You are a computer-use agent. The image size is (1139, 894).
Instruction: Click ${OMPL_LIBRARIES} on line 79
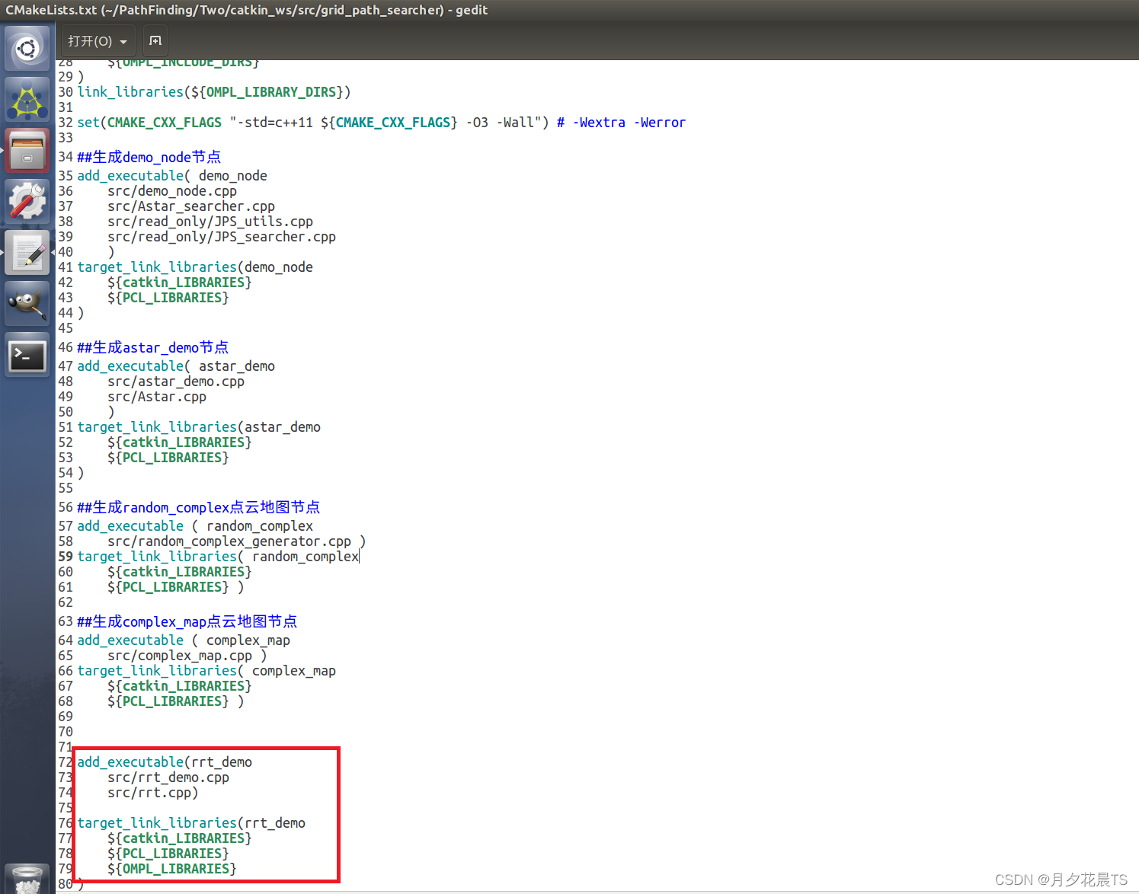pyautogui.click(x=172, y=869)
